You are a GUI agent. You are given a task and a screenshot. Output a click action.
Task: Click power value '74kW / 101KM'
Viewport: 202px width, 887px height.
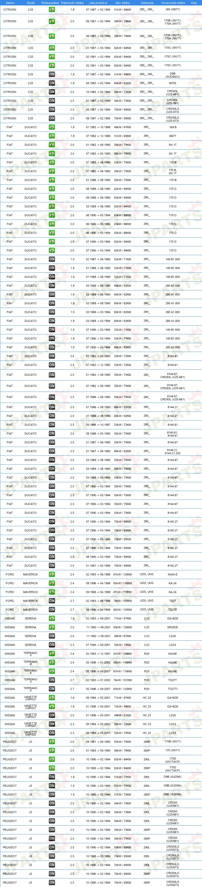tap(123, 680)
